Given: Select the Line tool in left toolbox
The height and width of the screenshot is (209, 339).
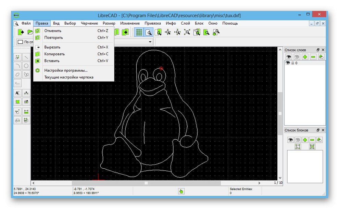Looking at the screenshot, I should click(26, 57).
